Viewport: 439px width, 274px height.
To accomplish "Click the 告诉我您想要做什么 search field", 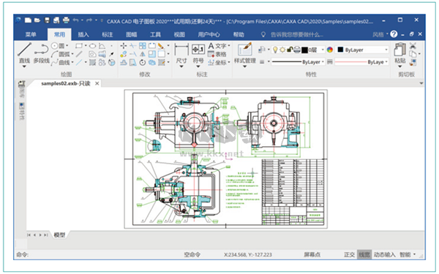I will 296,34.
